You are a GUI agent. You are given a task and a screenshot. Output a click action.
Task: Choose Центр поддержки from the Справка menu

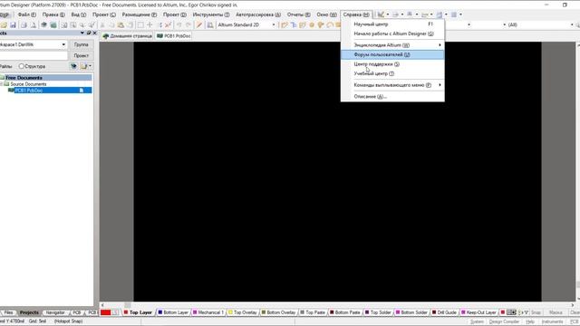pos(392,64)
